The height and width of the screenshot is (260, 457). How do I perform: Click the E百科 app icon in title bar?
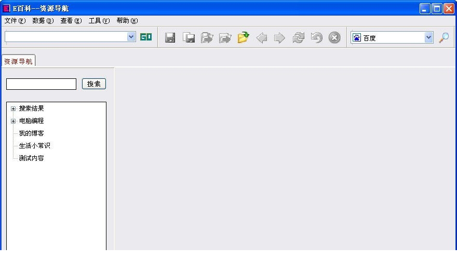click(6, 8)
